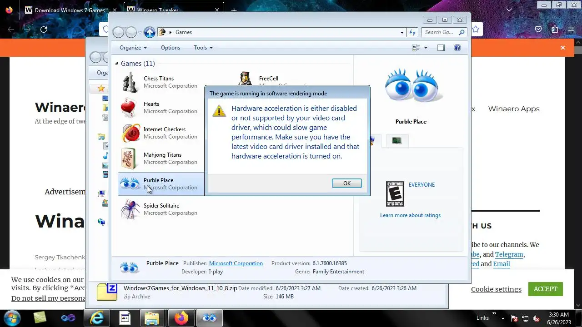Image resolution: width=582 pixels, height=327 pixels.
Task: Expand the Links toolbar chevron
Action: pyautogui.click(x=494, y=313)
